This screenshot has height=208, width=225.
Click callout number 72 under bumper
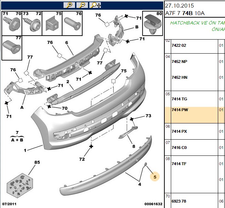pyautogui.click(x=82, y=159)
